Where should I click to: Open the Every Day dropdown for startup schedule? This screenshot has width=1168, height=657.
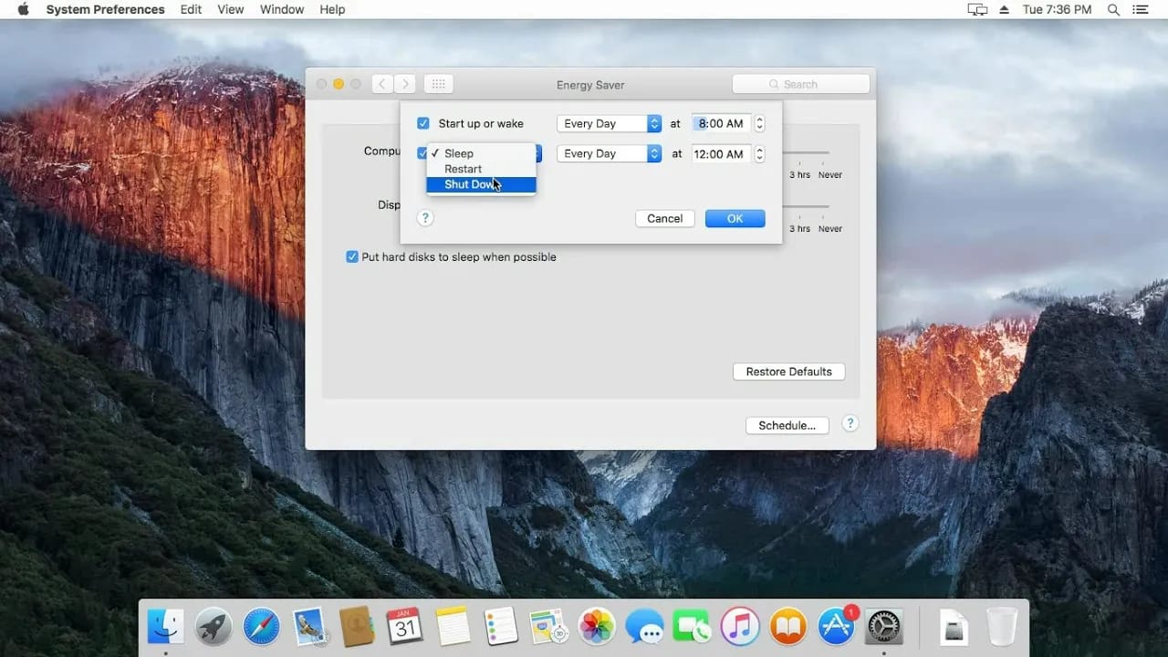(x=609, y=123)
